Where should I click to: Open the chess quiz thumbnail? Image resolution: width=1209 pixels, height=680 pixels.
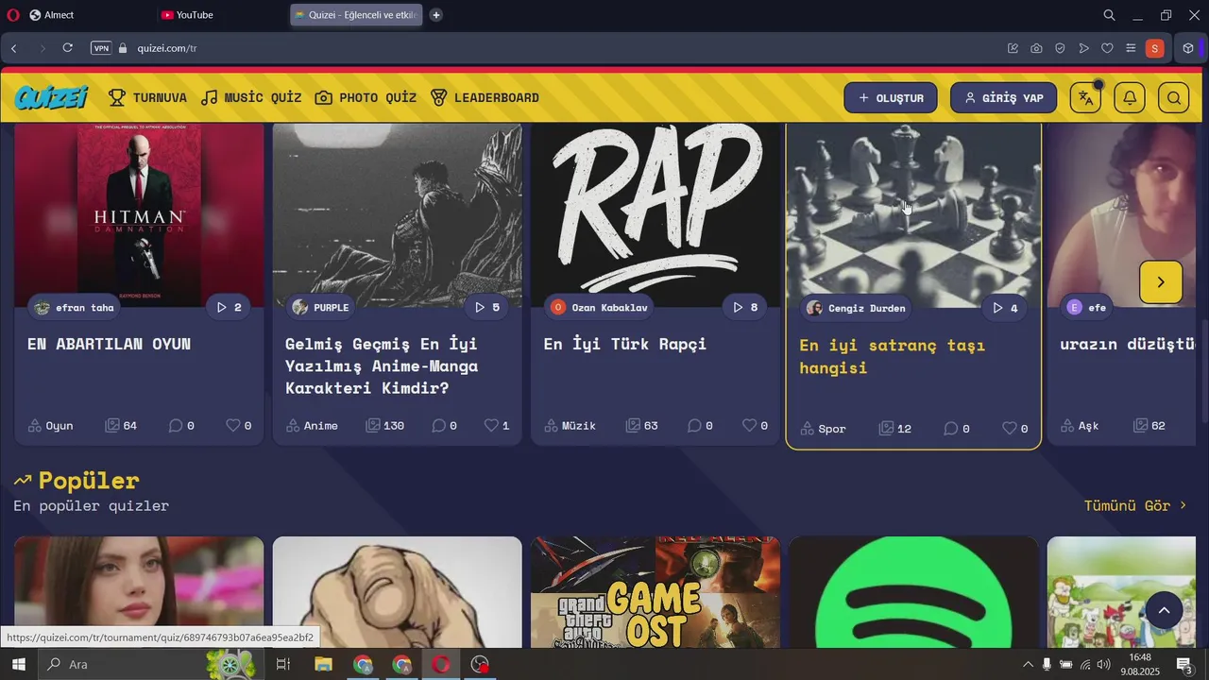click(x=913, y=215)
